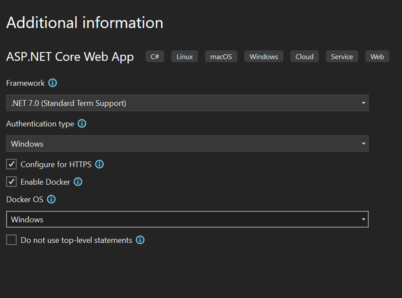Screen dimensions: 402x298
Task: Click the Docker OS info icon
Action: (51, 200)
